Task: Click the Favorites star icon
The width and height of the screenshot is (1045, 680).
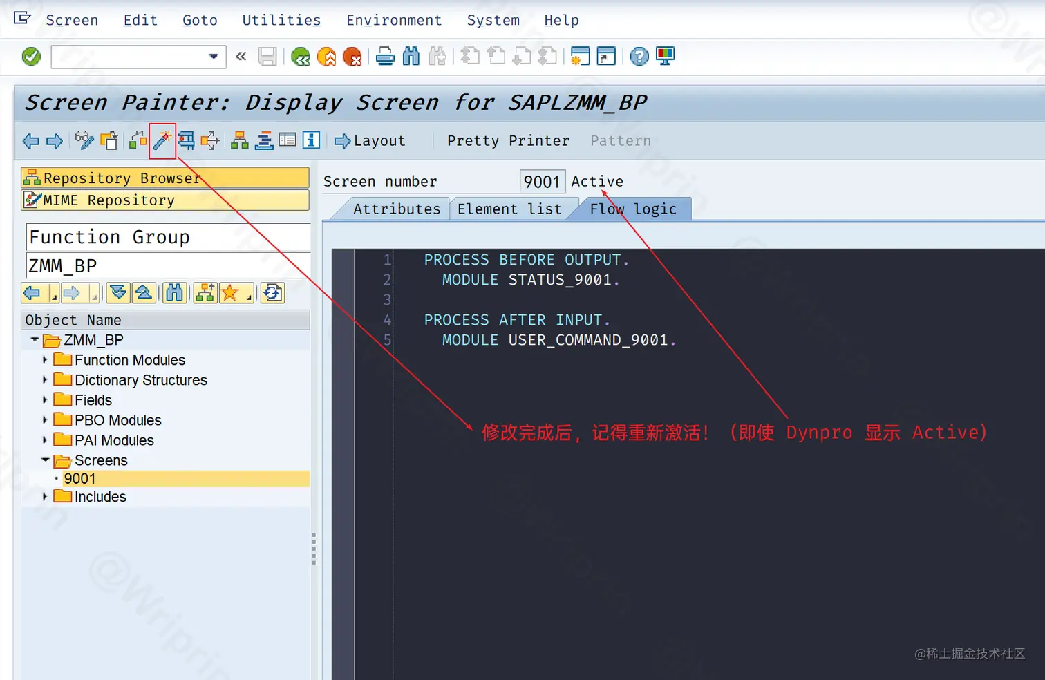Action: click(230, 293)
